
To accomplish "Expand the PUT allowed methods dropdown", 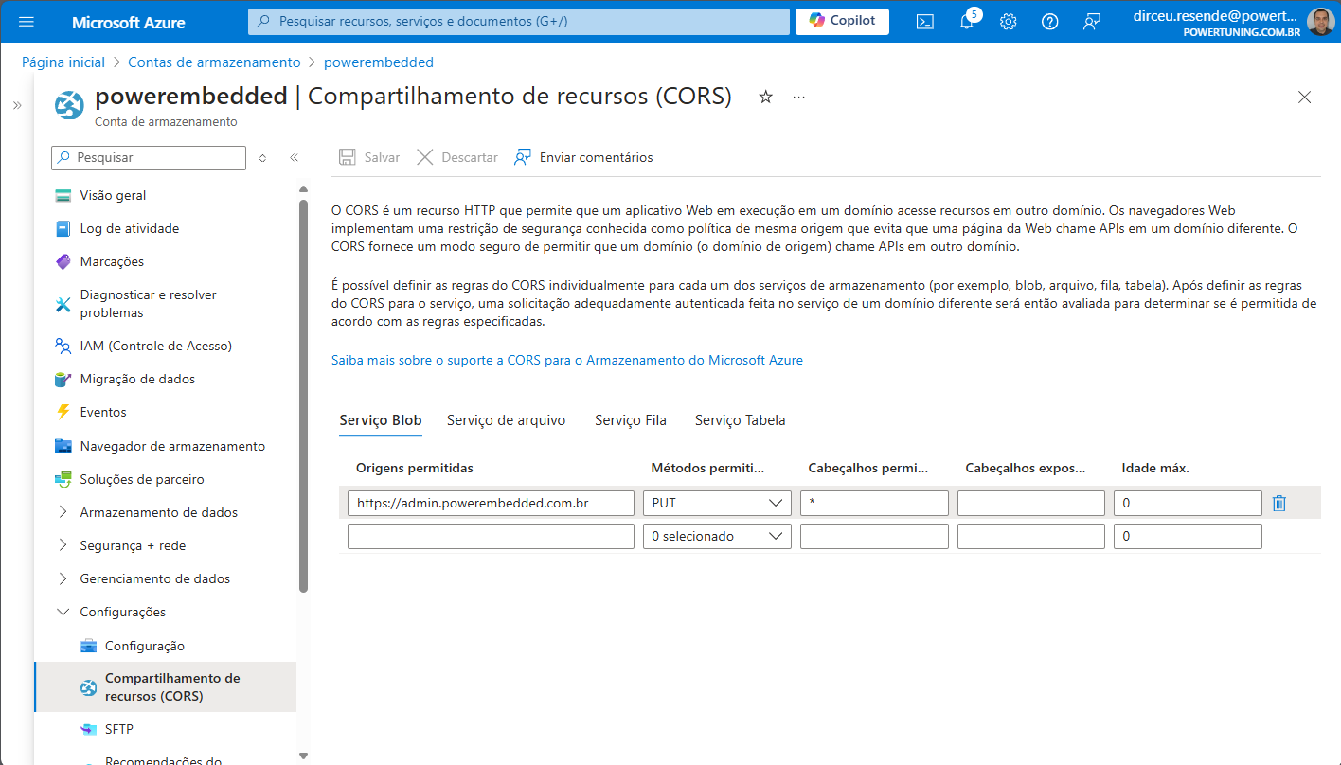I will point(717,503).
